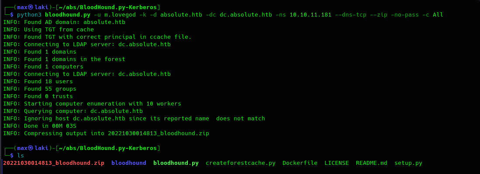
Task: Click bloodhound.py in the ls output
Action: 176,163
